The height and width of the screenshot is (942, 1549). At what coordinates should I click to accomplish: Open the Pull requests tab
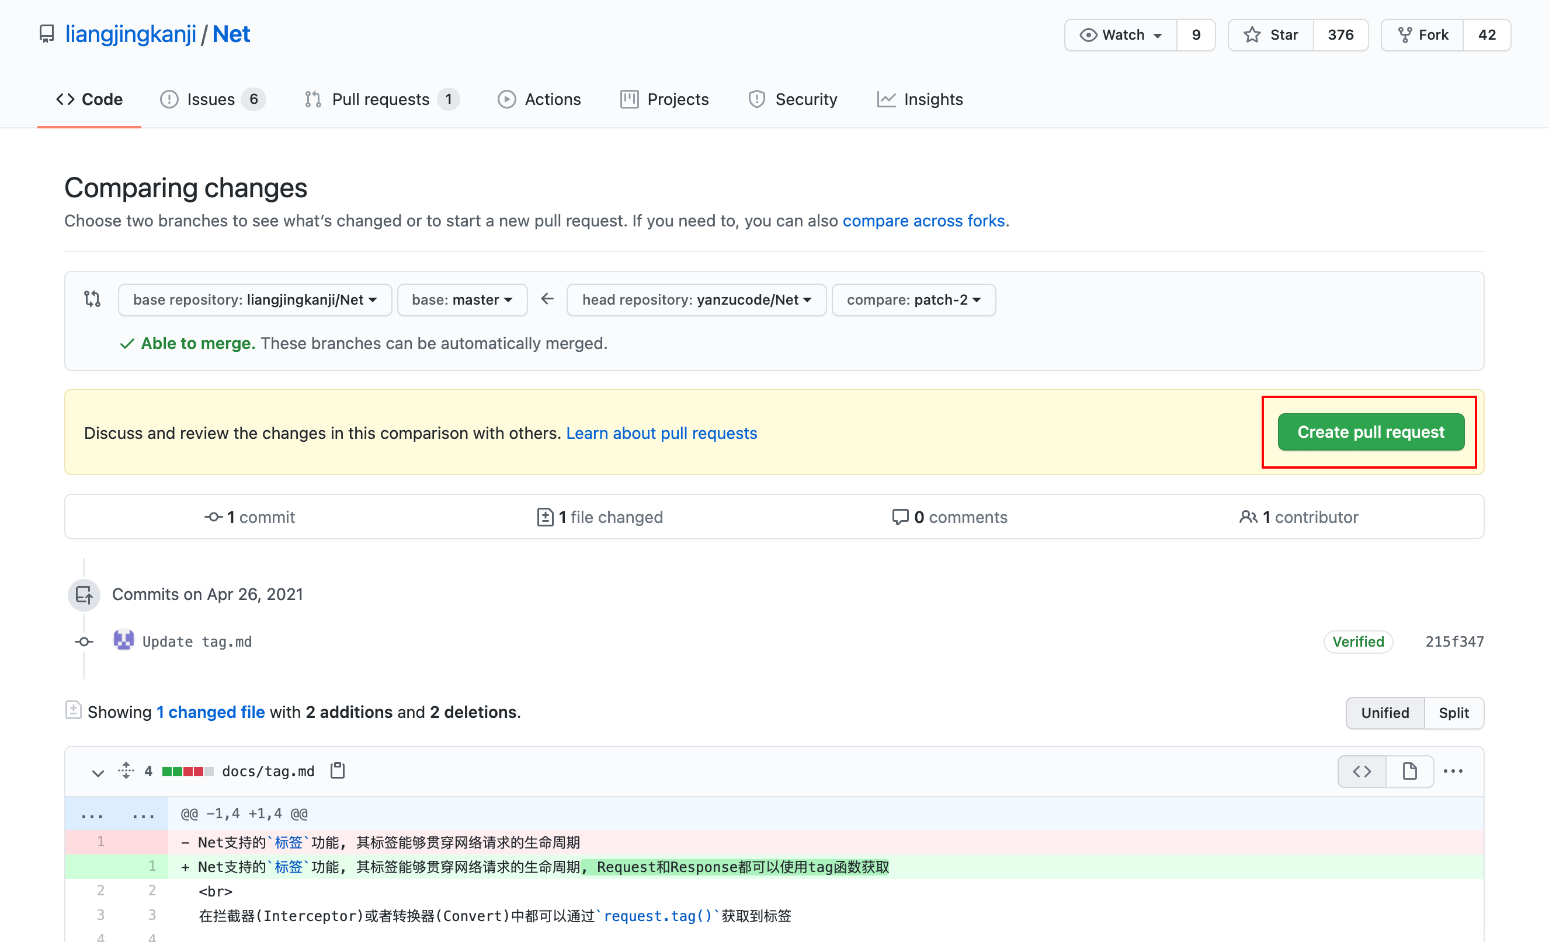[380, 99]
